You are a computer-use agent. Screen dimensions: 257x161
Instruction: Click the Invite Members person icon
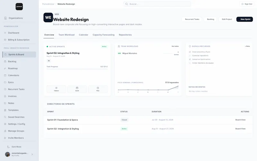coord(5,138)
